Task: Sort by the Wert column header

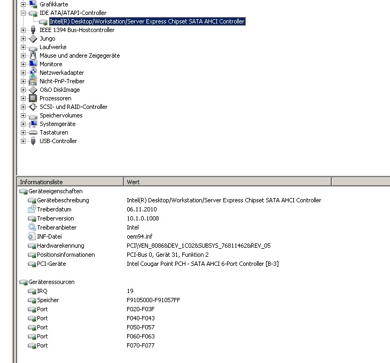Action: [228, 182]
